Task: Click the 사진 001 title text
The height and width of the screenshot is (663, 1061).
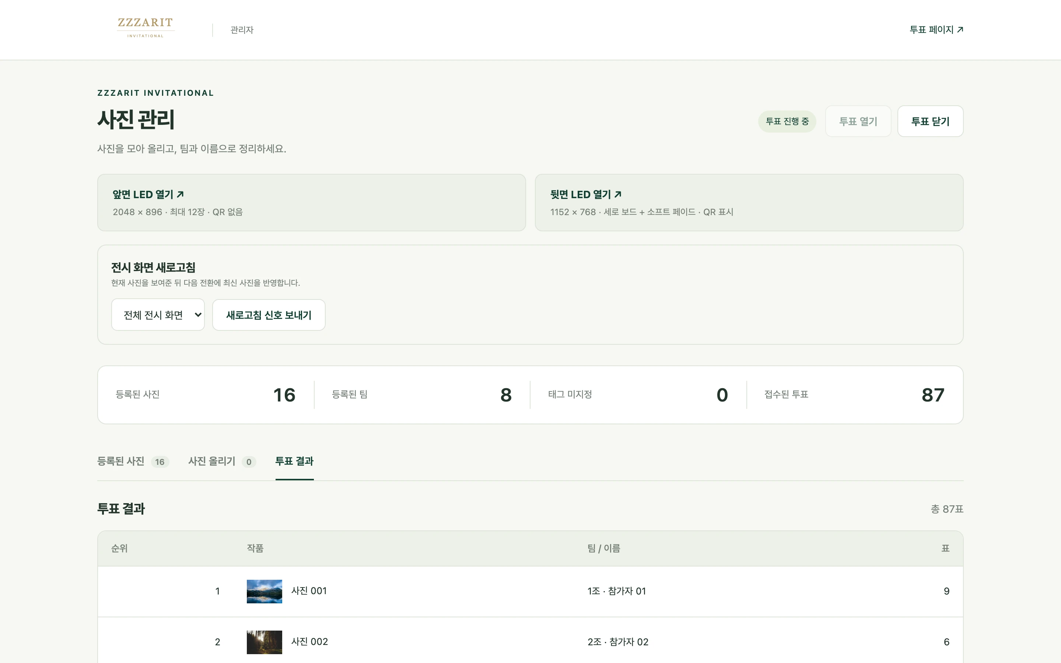Action: [309, 591]
